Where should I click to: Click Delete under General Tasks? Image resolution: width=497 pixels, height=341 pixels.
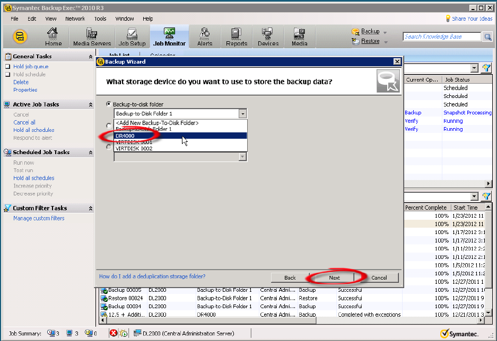click(x=21, y=82)
